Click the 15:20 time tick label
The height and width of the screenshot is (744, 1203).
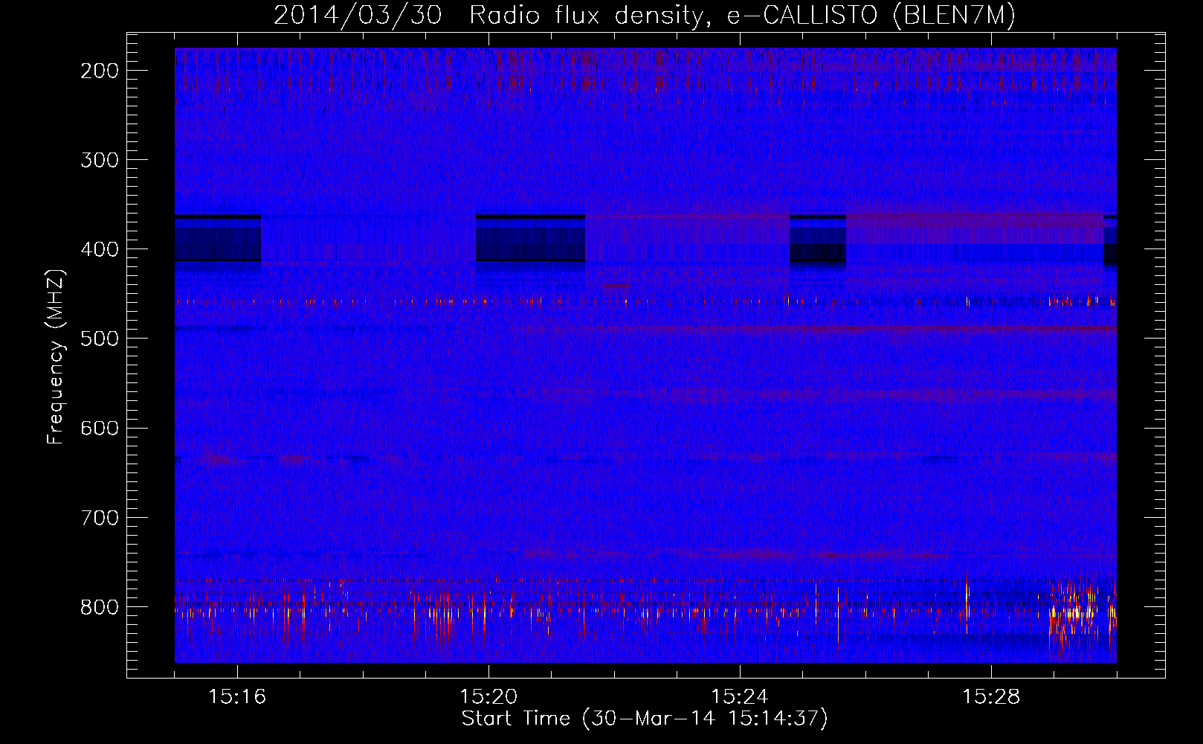tap(488, 697)
